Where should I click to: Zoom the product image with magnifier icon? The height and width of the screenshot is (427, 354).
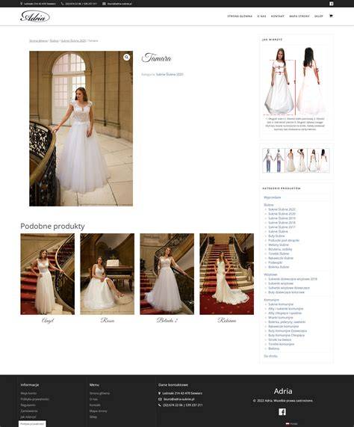(x=126, y=57)
